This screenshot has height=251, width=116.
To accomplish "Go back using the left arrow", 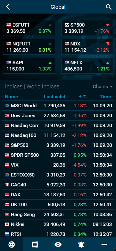I will tap(8, 7).
